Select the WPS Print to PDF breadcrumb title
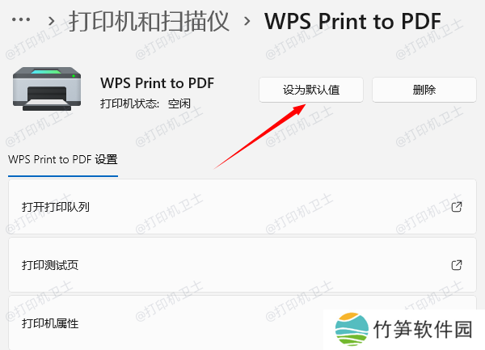The width and height of the screenshot is (485, 350). point(352,21)
